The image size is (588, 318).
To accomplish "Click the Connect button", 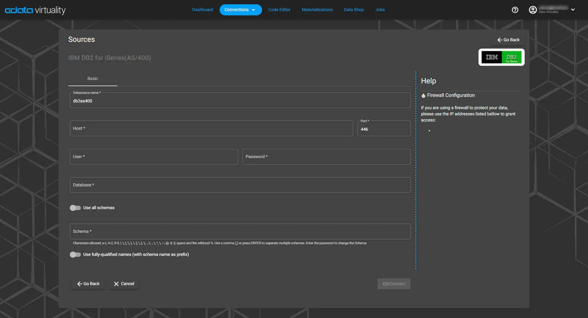I will 394,284.
